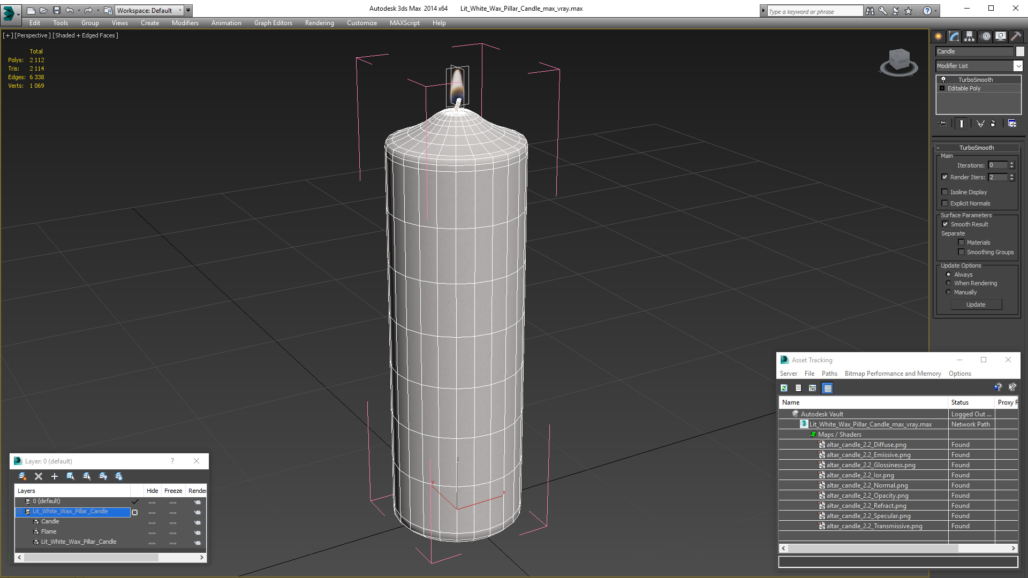1028x578 pixels.
Task: Select the Always update option
Action: coord(949,275)
